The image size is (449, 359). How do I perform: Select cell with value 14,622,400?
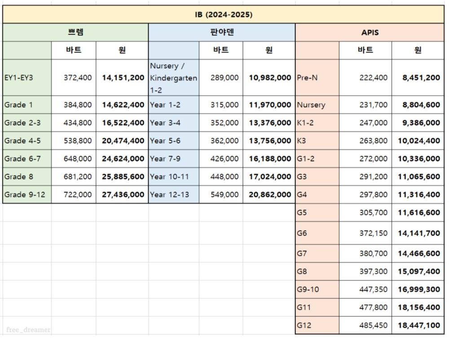[x=122, y=105]
